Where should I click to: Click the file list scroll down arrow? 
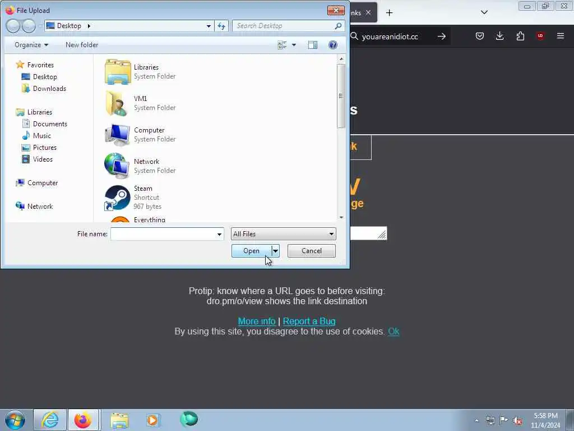point(341,217)
